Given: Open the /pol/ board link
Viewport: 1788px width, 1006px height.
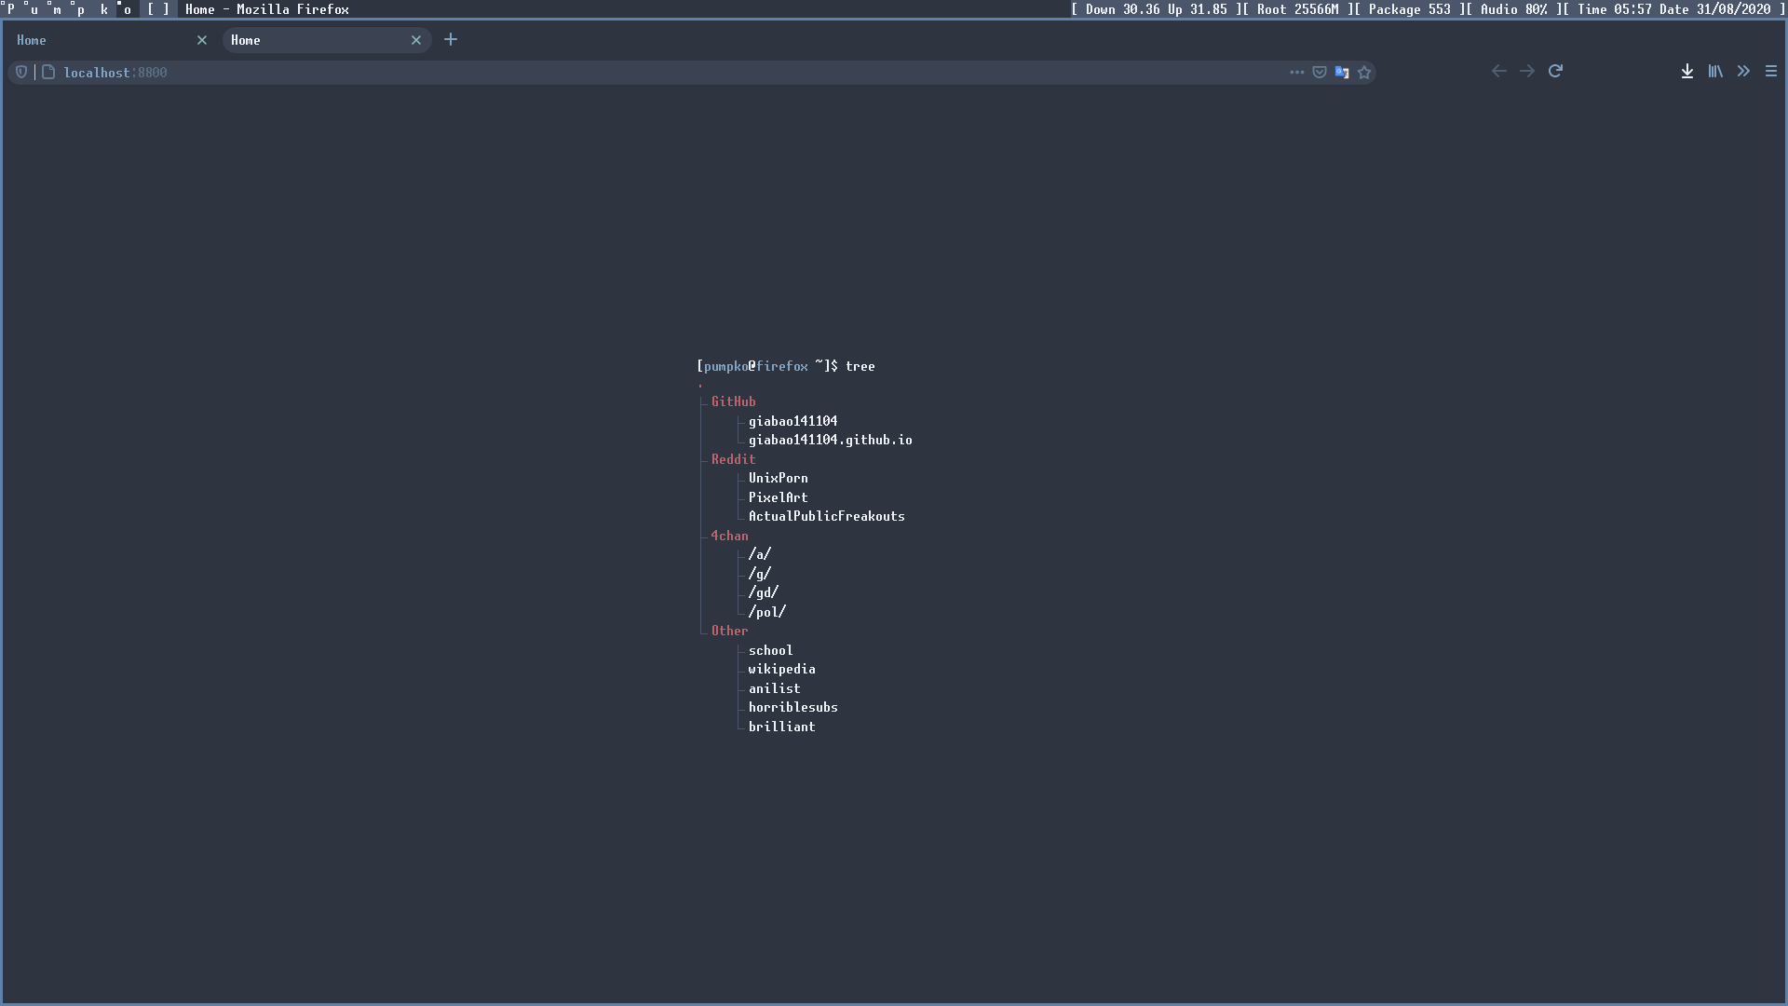Looking at the screenshot, I should pos(766,612).
